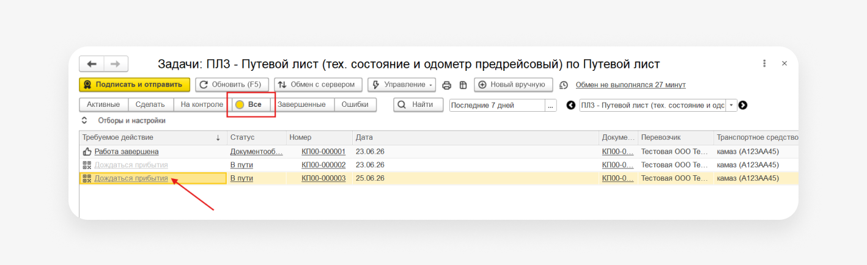Click the exchange history clock icon
Viewport: 867px width, 265px height.
pyautogui.click(x=564, y=85)
